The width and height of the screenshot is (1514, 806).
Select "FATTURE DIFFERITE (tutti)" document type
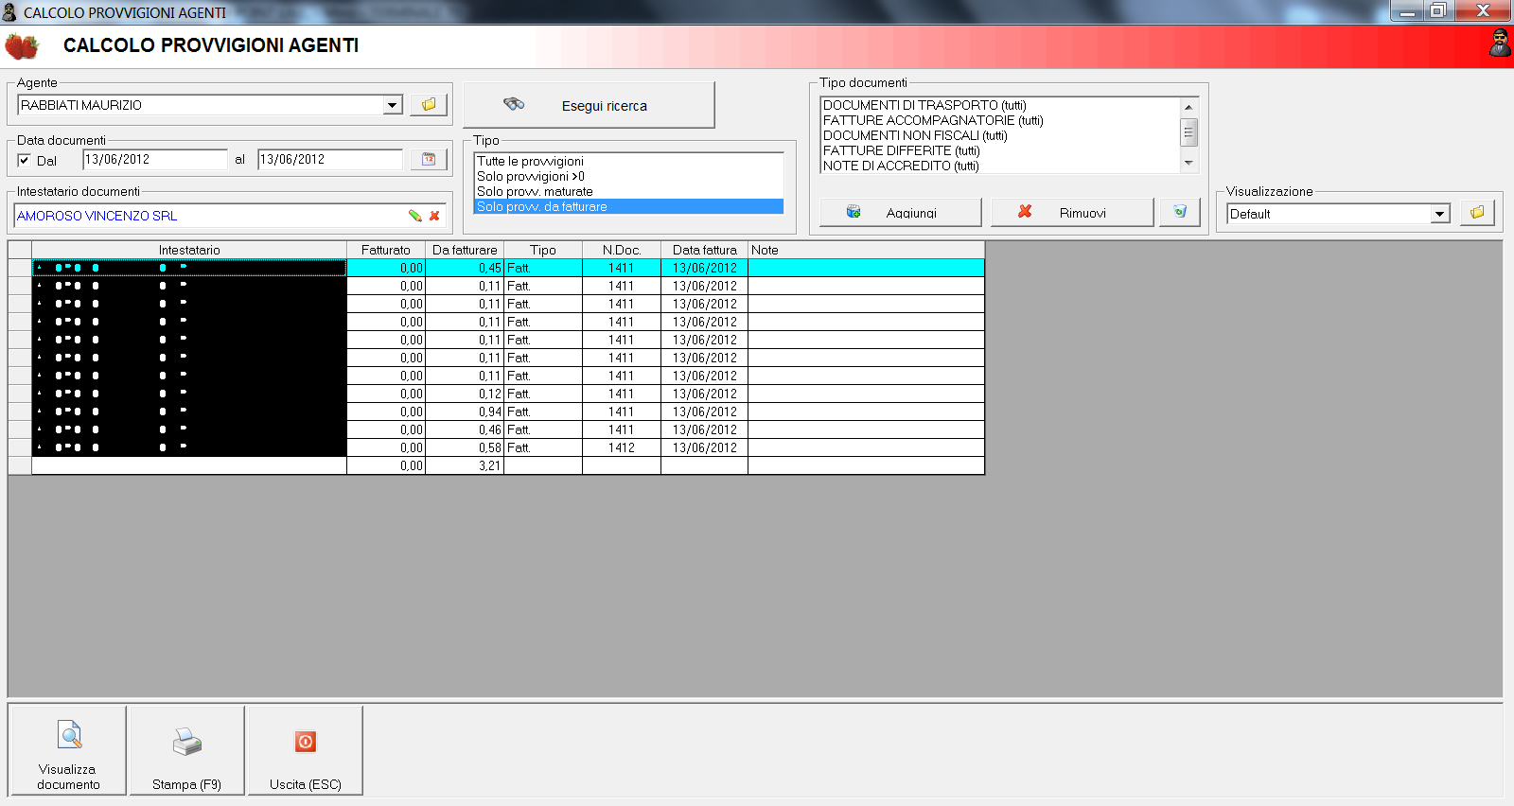(1000, 150)
